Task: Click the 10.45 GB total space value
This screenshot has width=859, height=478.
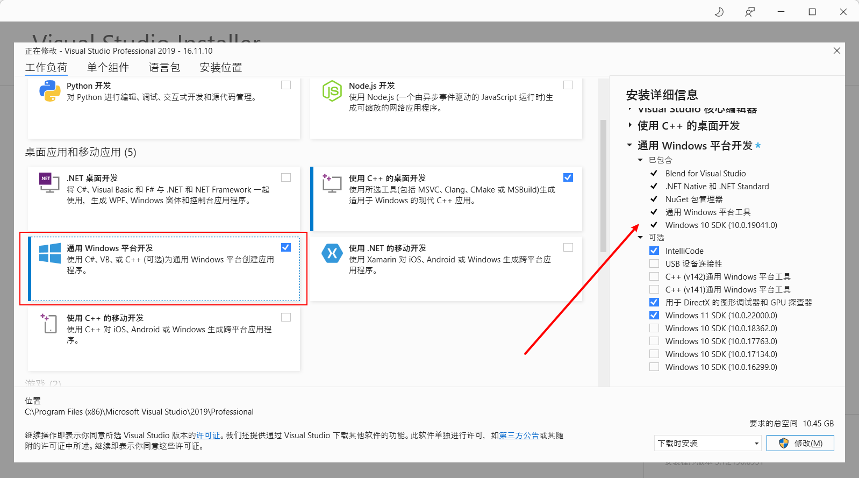Action: point(818,424)
